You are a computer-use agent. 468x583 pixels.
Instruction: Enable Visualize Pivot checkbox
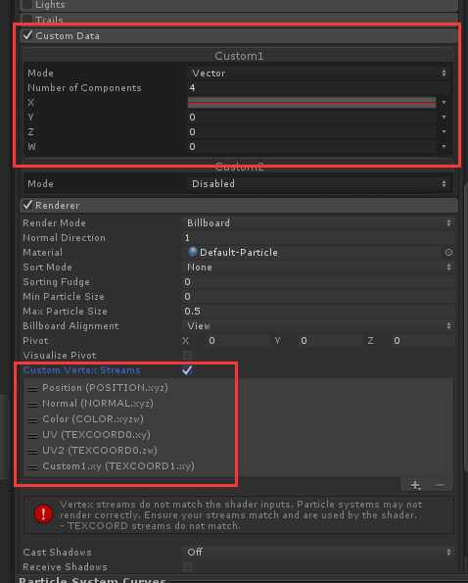pyautogui.click(x=188, y=356)
